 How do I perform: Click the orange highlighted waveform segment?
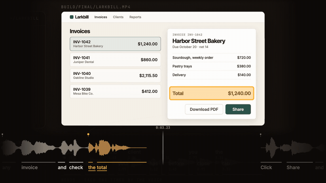pos(117,148)
